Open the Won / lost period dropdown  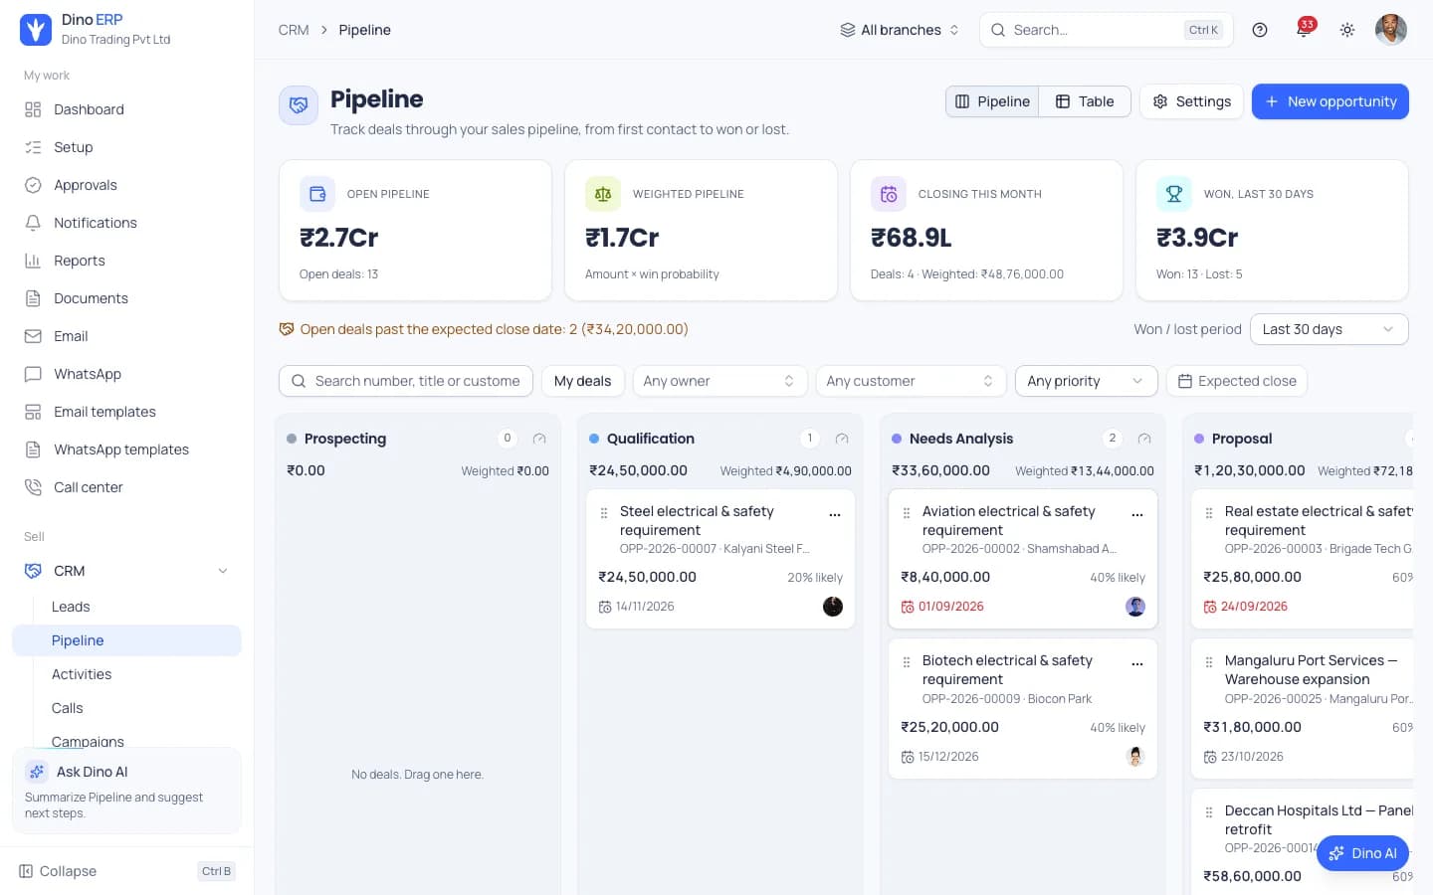pyautogui.click(x=1329, y=329)
